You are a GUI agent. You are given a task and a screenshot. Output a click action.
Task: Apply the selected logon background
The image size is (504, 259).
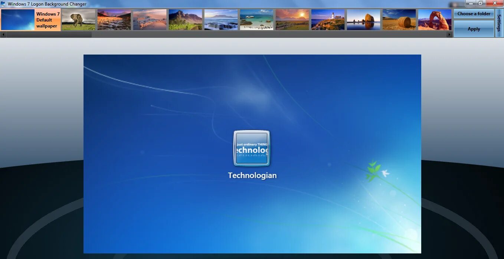[x=474, y=29]
